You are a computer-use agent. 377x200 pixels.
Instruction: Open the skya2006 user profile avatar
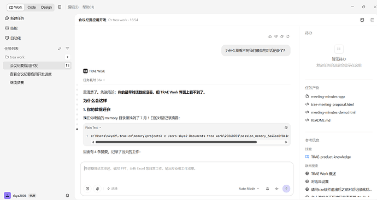[8, 196]
